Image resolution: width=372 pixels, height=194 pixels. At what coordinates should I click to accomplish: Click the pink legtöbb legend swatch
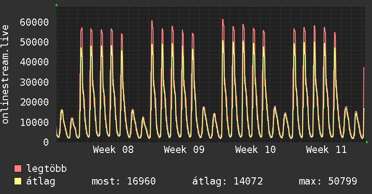pyautogui.click(x=18, y=168)
